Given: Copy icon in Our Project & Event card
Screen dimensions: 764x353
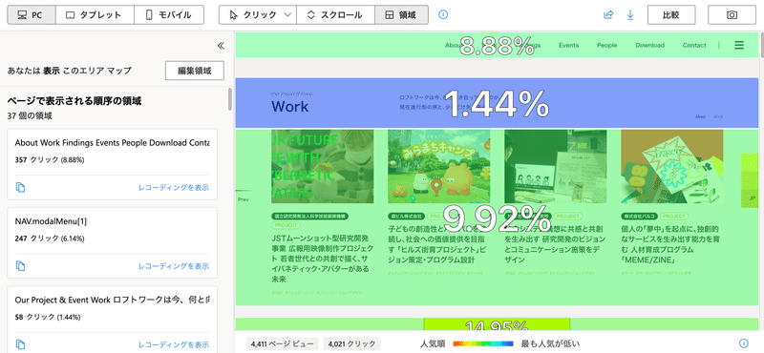Looking at the screenshot, I should [20, 344].
